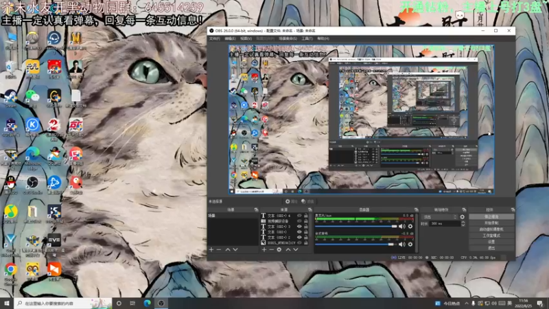Open the 场景集合(S) menu in OBS
Viewport: 549px width, 309px height.
tap(288, 38)
